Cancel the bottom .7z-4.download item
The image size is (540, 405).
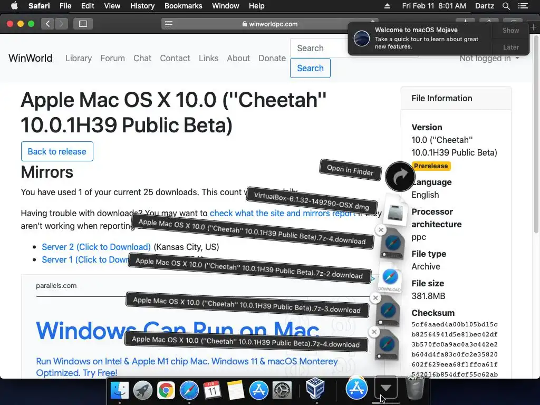(374, 332)
